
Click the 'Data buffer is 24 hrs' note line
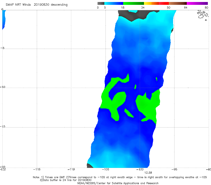pos(66,180)
